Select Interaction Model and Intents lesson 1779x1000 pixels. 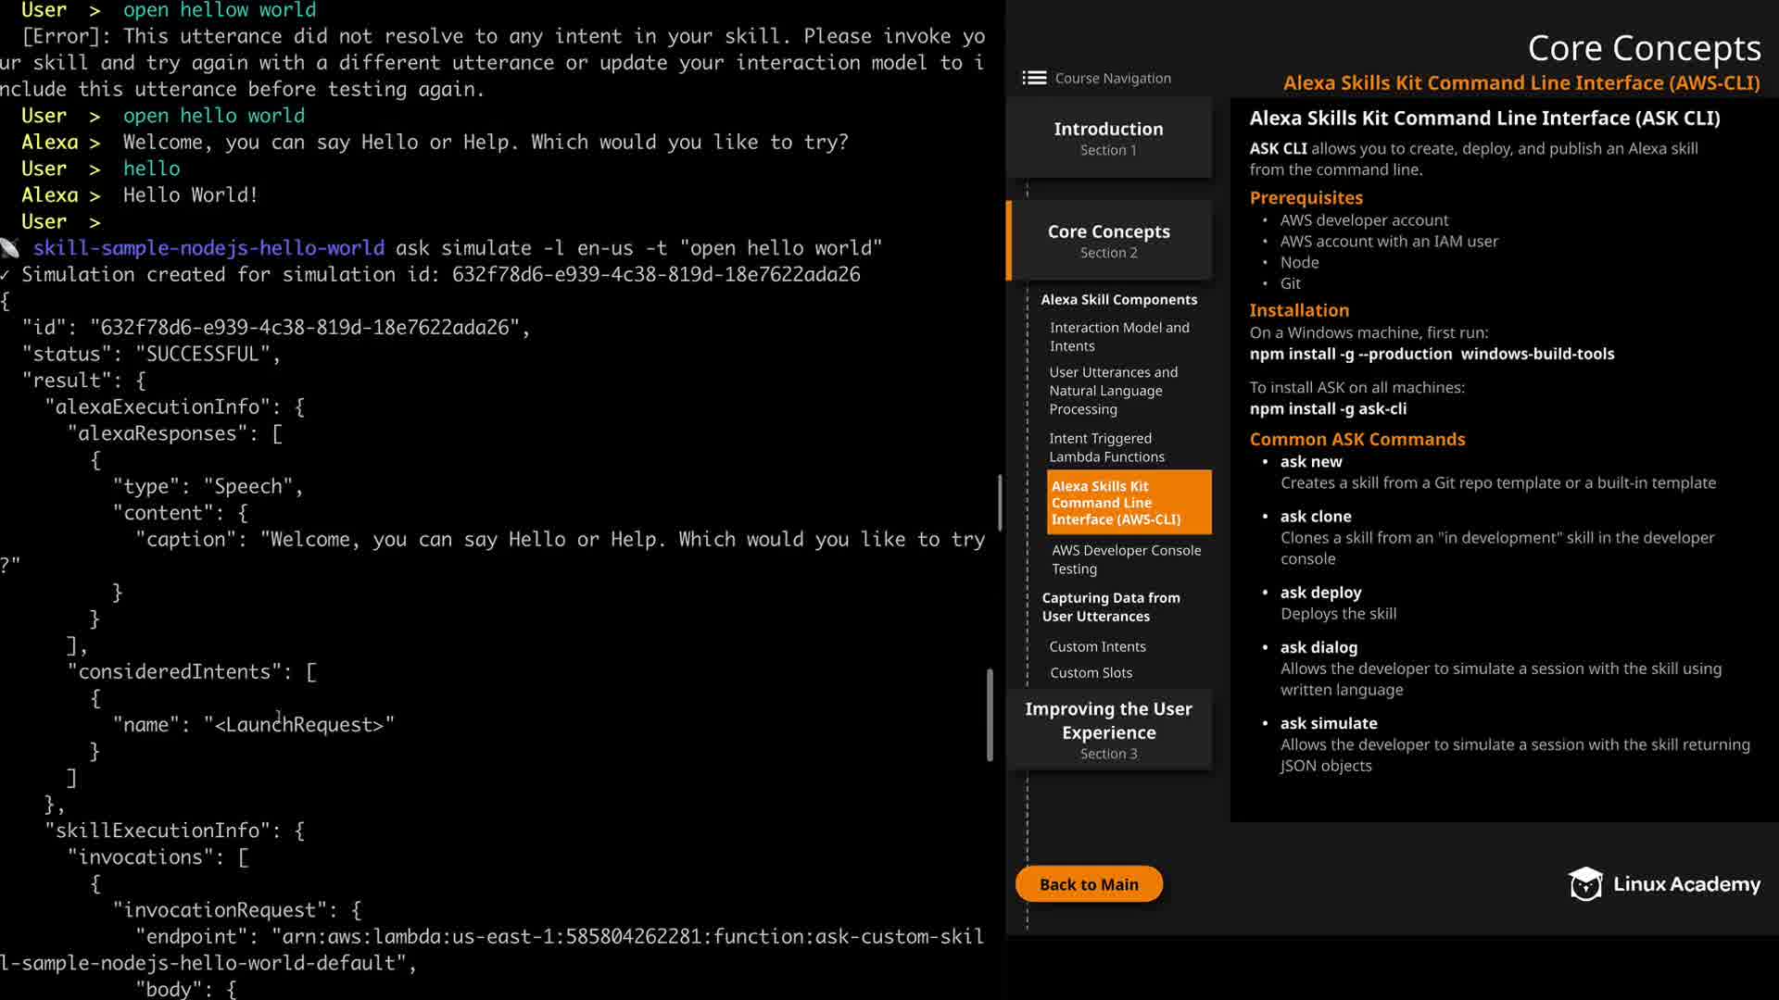coord(1118,336)
